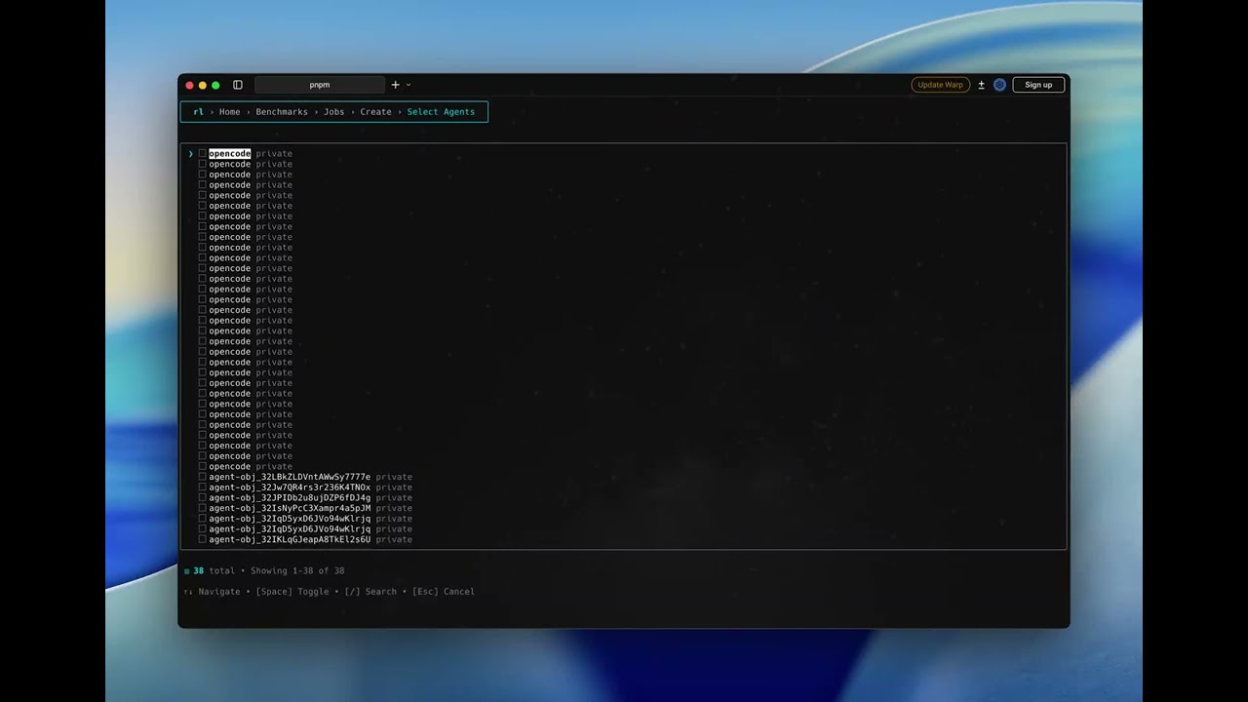Select agent-obj_32Jw7QR4rs3r236K4TNOx row text
1248x702 pixels.
coord(290,487)
